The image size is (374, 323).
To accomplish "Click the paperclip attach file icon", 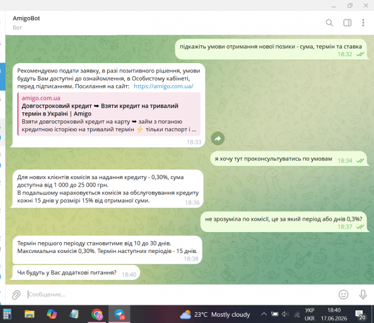I will 16,295.
